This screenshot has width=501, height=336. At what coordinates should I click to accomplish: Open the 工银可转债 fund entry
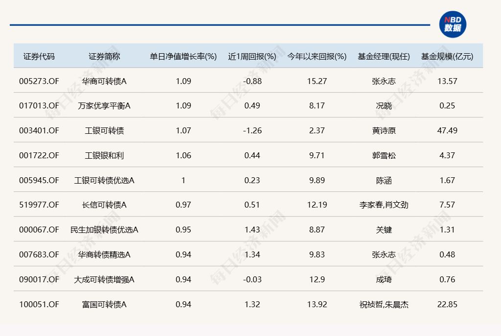104,130
